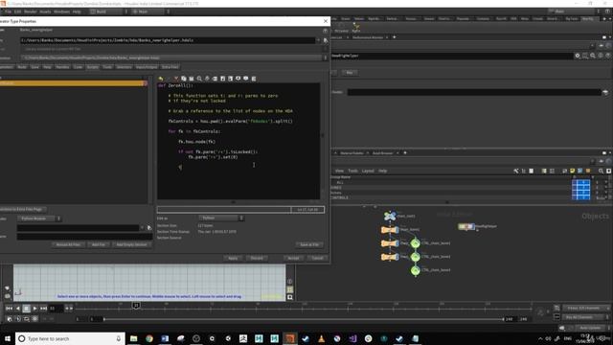Expand the library path dropdown arrow
This screenshot has width=613, height=345.
318,40
